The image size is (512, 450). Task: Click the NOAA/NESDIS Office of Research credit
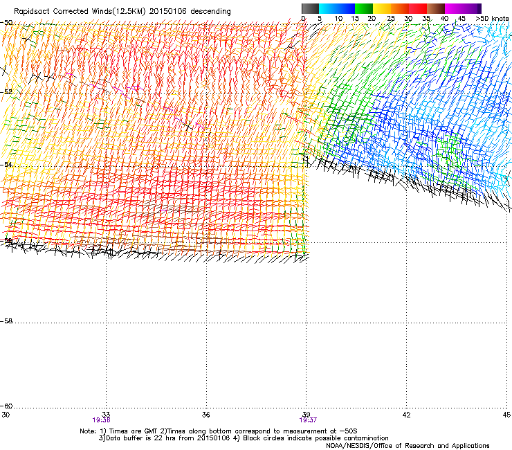coord(408,446)
